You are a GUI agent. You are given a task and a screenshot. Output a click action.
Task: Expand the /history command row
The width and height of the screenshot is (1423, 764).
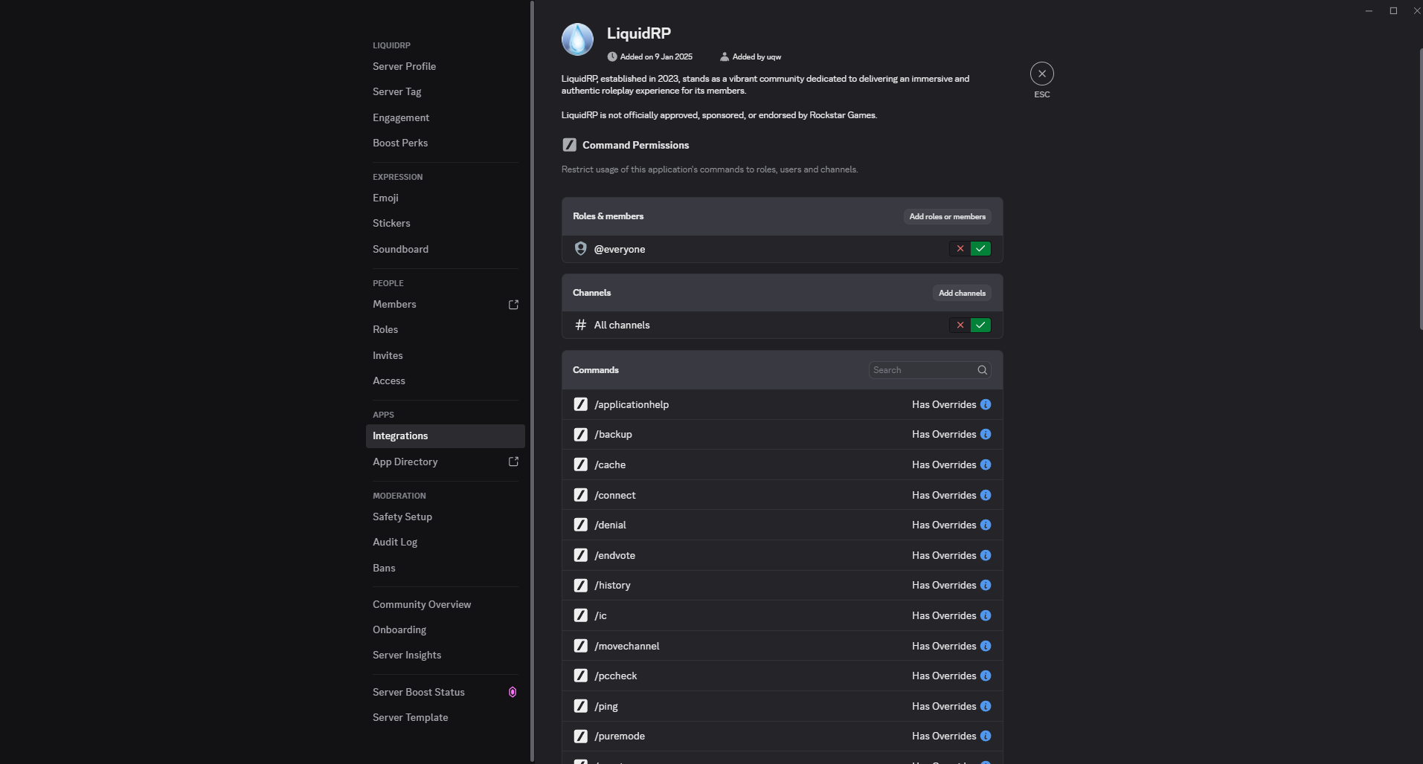click(781, 586)
